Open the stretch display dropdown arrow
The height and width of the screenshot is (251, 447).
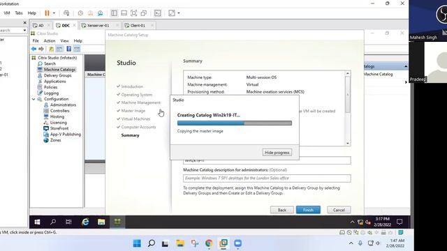(x=179, y=13)
